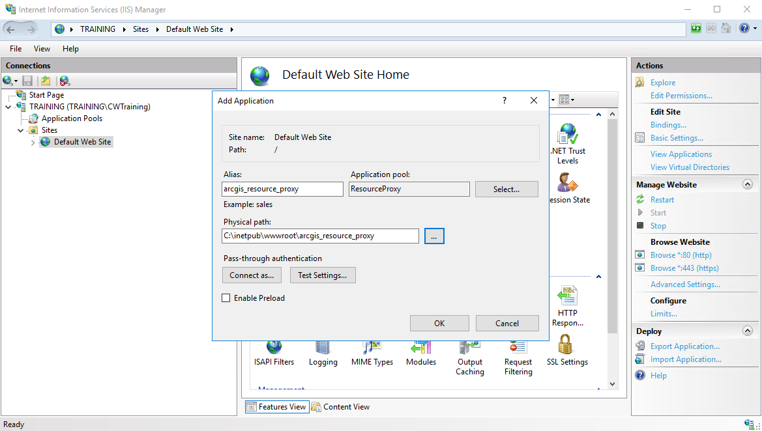Open the View menu

point(42,49)
